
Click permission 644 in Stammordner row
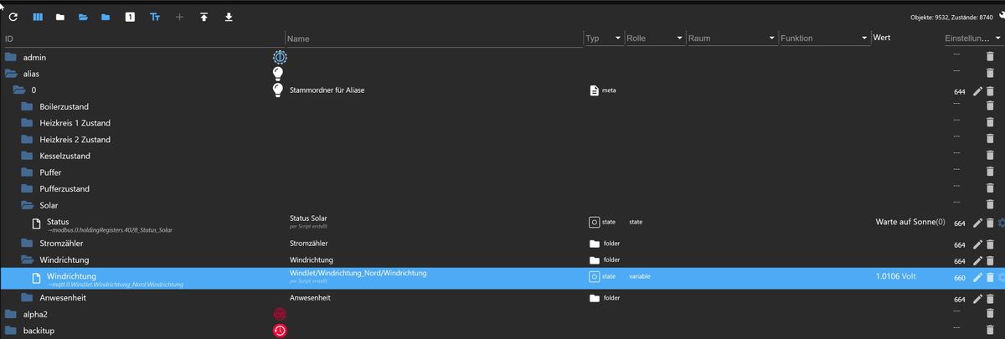(960, 91)
